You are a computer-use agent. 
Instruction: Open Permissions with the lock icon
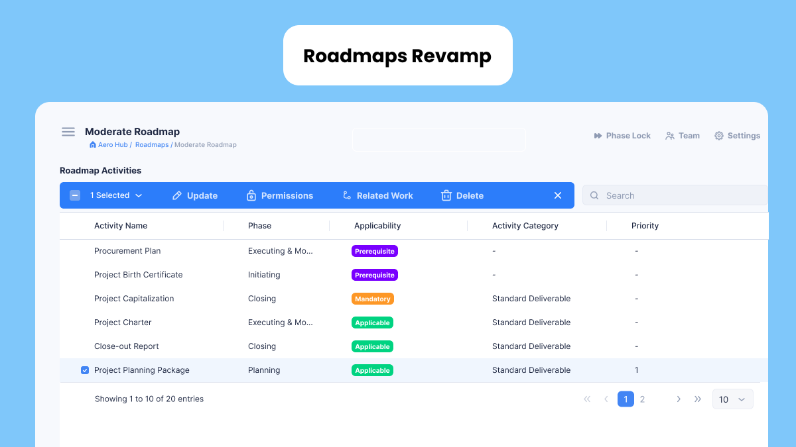pyautogui.click(x=251, y=195)
